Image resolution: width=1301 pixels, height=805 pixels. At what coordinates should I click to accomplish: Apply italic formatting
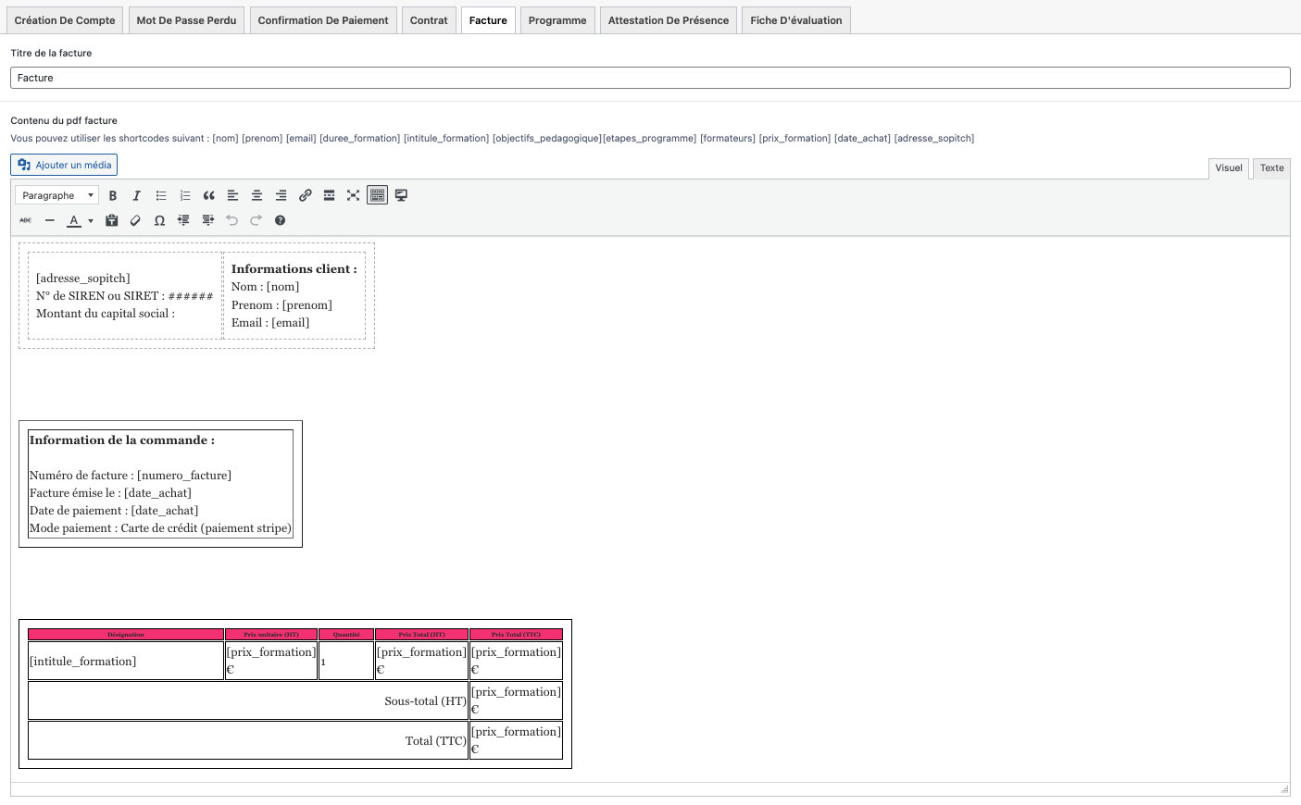pyautogui.click(x=137, y=195)
